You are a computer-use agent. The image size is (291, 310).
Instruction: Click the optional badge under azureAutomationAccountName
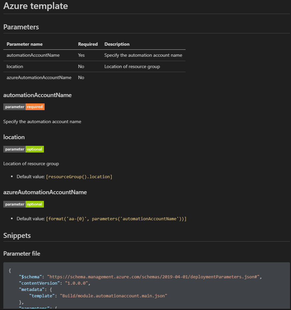(35, 204)
